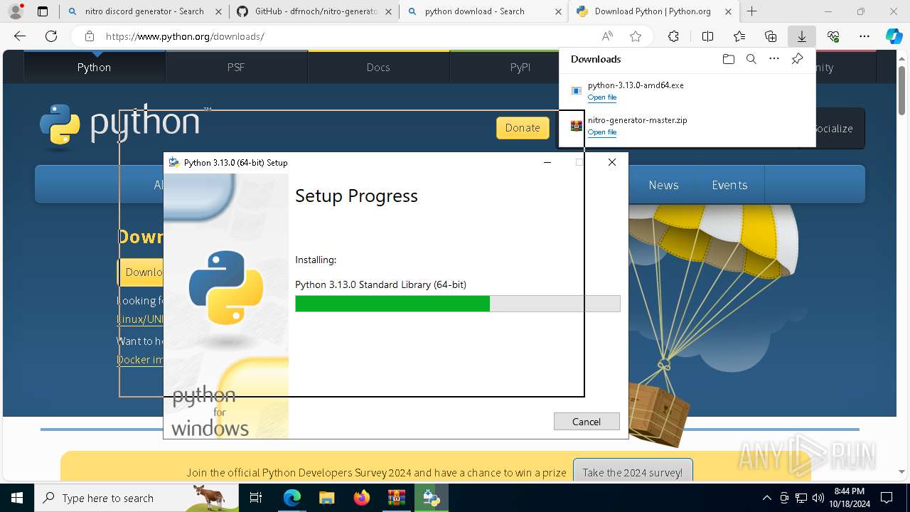Open the Extensions puzzle icon
Image resolution: width=910 pixels, height=512 pixels.
[x=673, y=36]
